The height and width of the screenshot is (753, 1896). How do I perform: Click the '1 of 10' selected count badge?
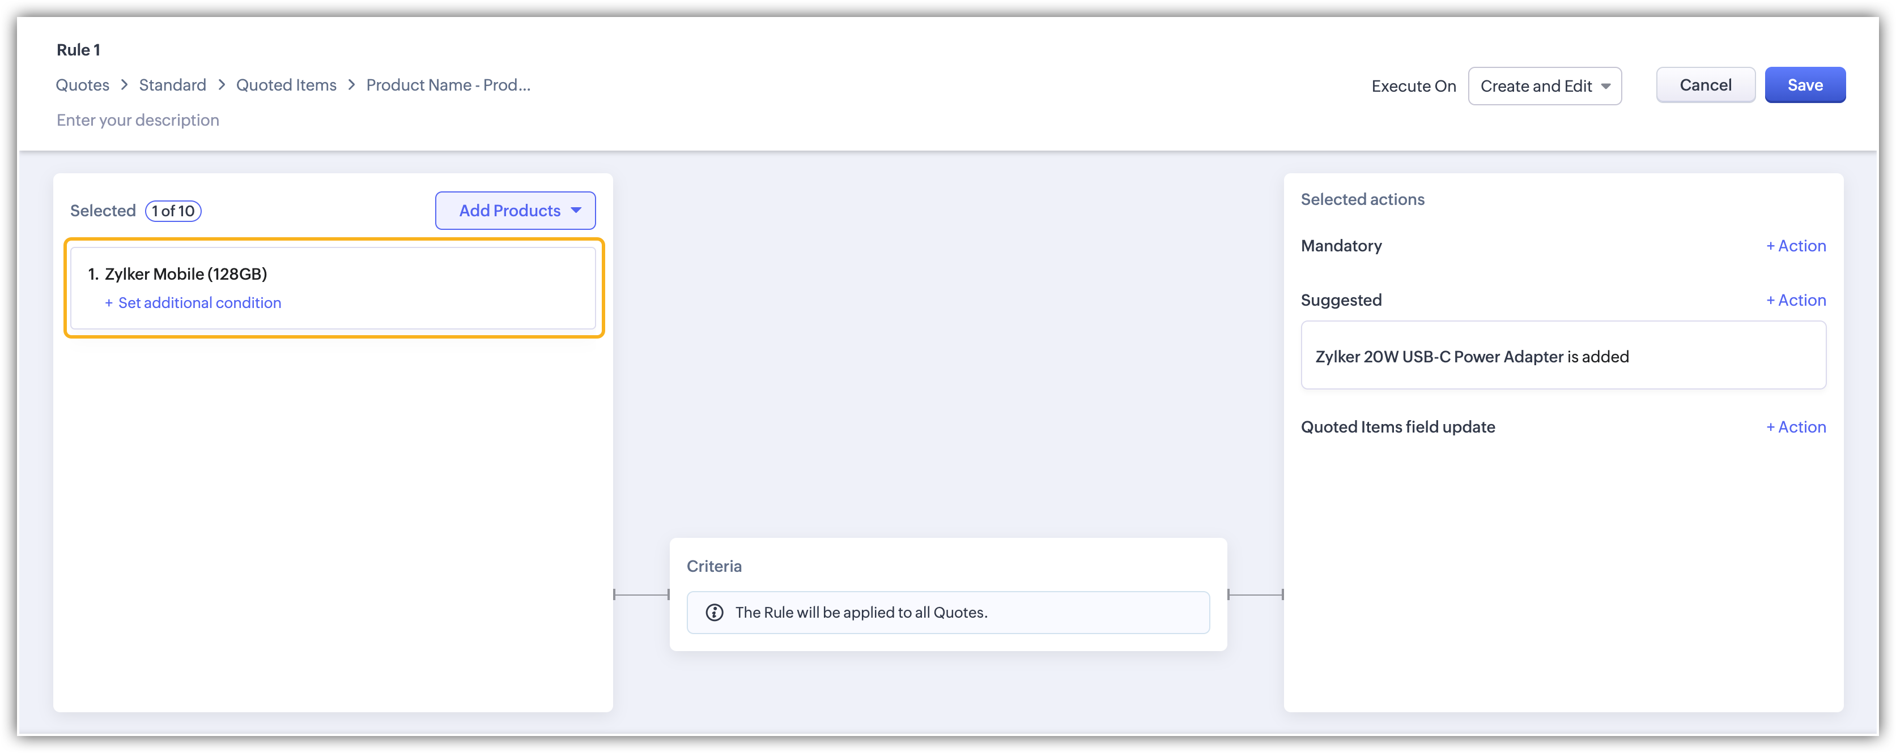[x=173, y=211]
